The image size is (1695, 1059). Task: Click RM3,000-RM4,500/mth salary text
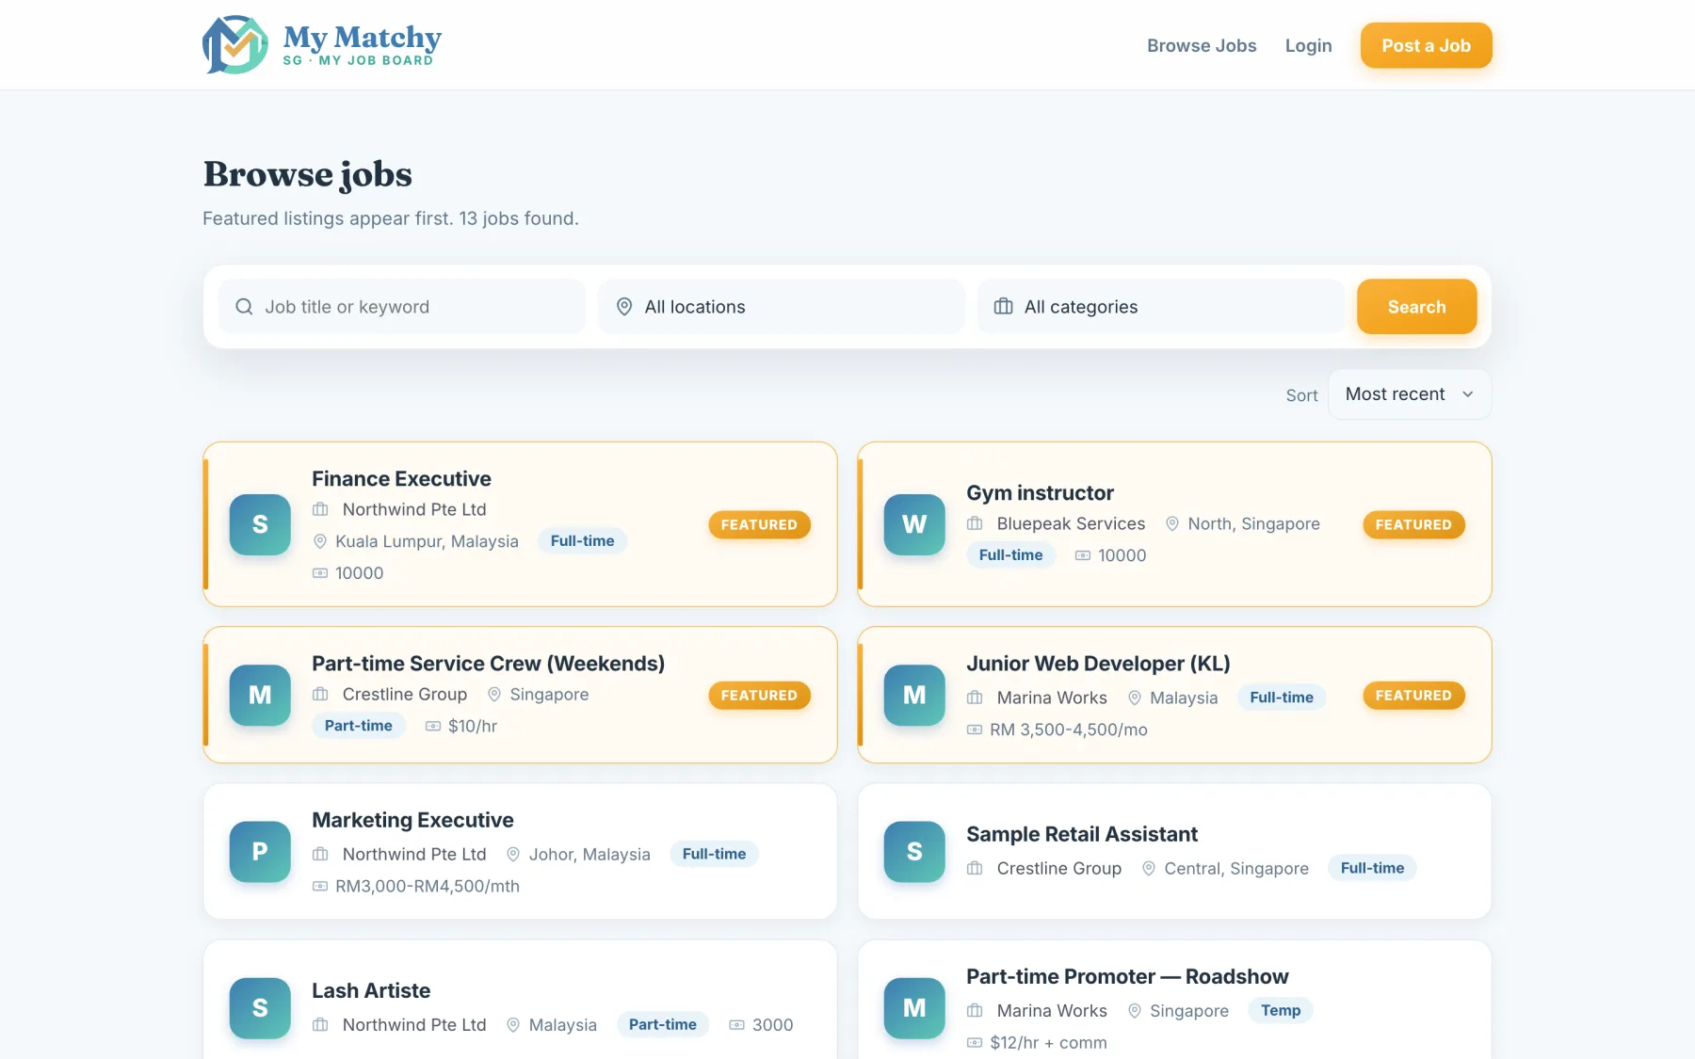pos(428,886)
